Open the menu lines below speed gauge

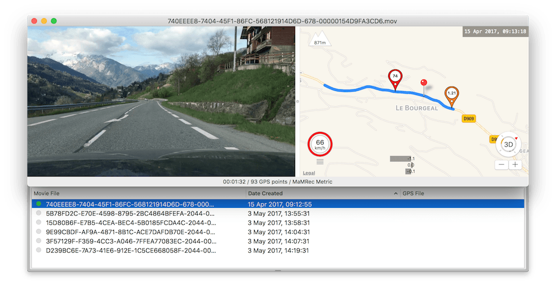point(320,162)
